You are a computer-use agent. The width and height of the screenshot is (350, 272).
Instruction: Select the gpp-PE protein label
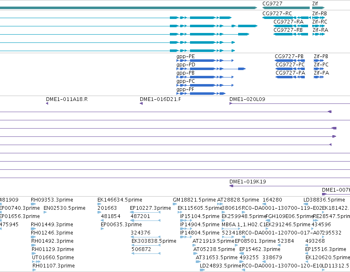(185, 56)
